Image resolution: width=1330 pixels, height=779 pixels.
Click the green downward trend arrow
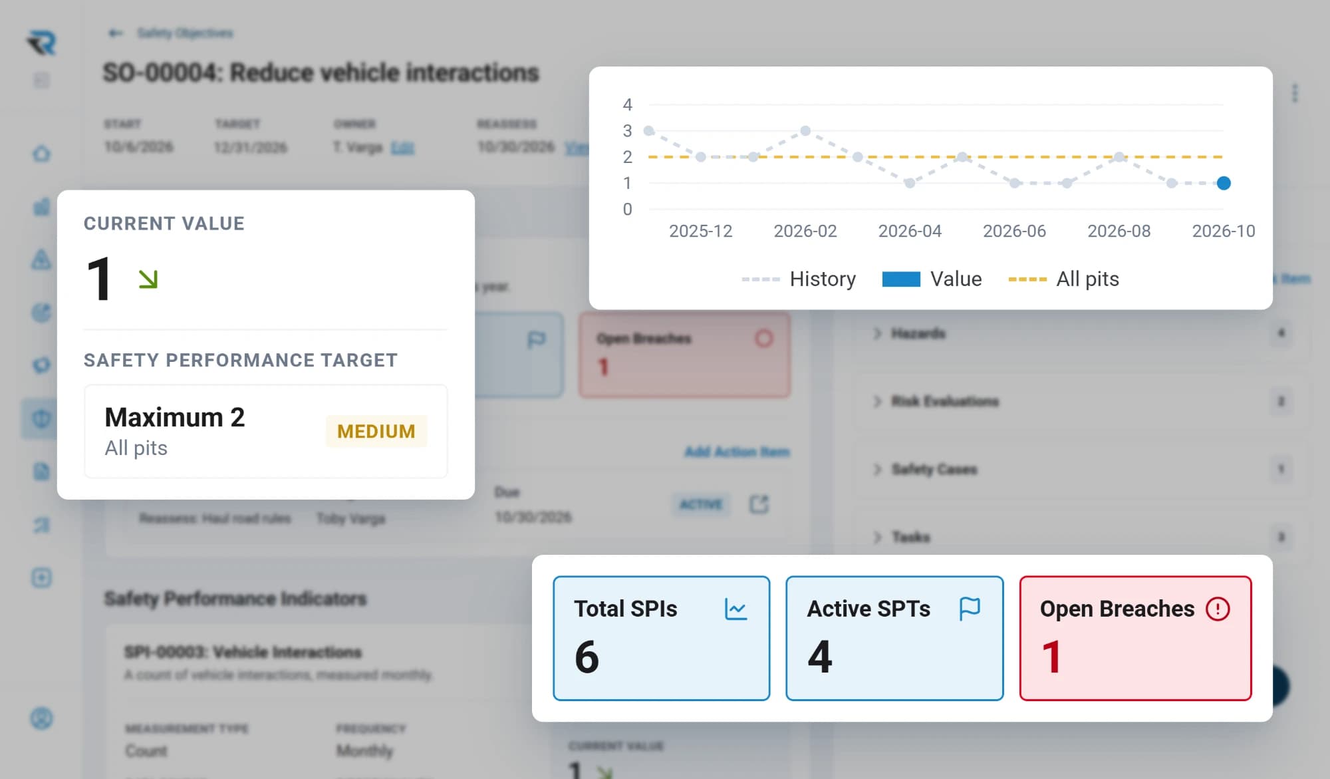pyautogui.click(x=148, y=279)
